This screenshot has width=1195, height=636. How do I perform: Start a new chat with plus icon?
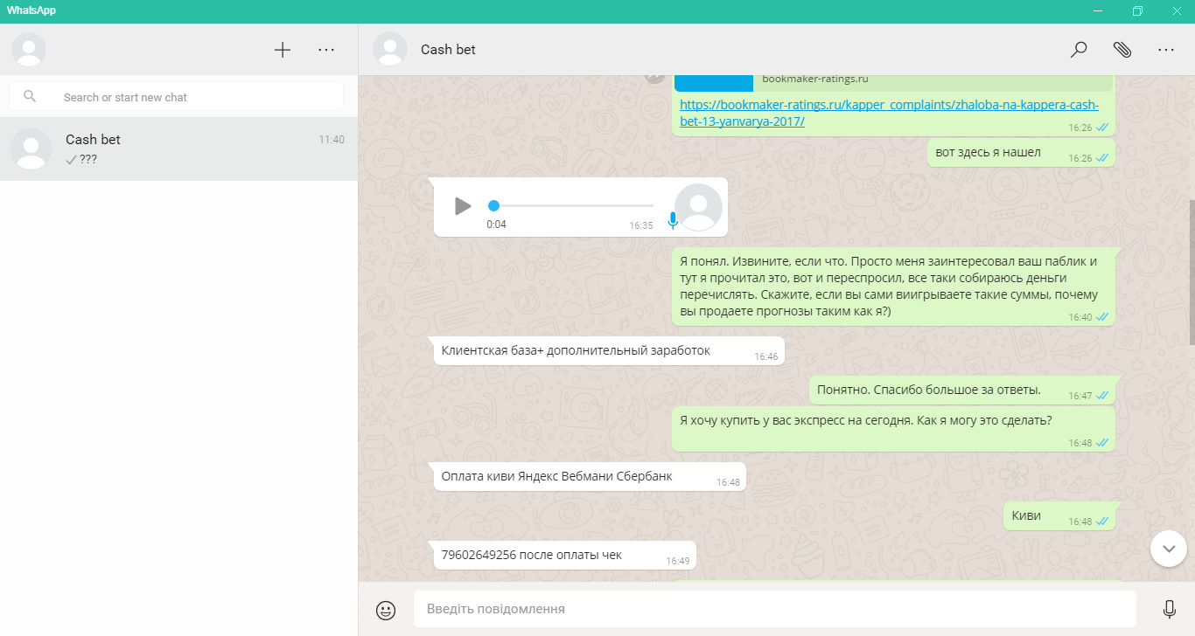click(x=283, y=50)
